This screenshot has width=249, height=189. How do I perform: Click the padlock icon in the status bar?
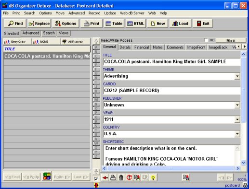pos(245,186)
